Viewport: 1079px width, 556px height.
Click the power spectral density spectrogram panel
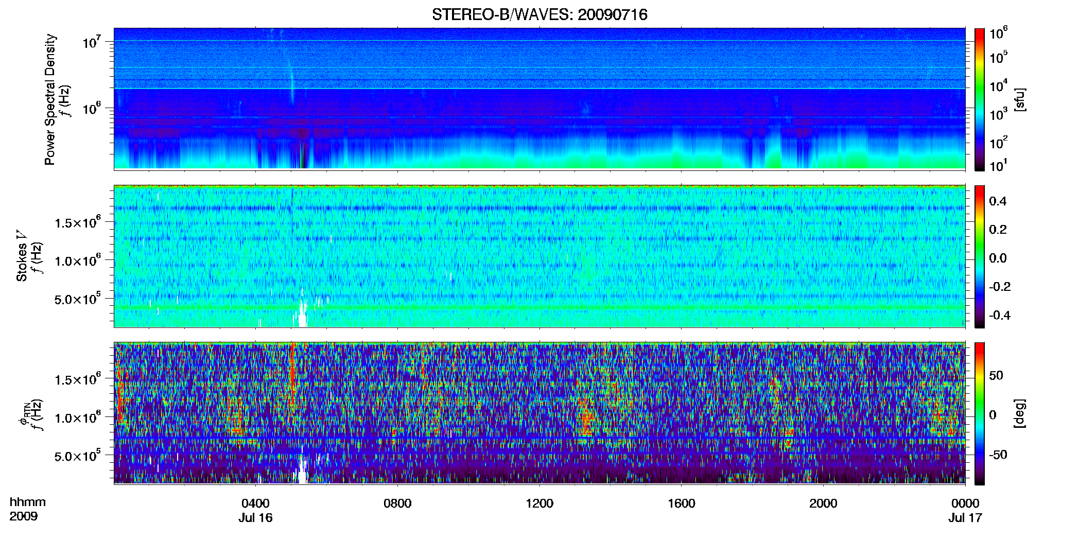[539, 98]
